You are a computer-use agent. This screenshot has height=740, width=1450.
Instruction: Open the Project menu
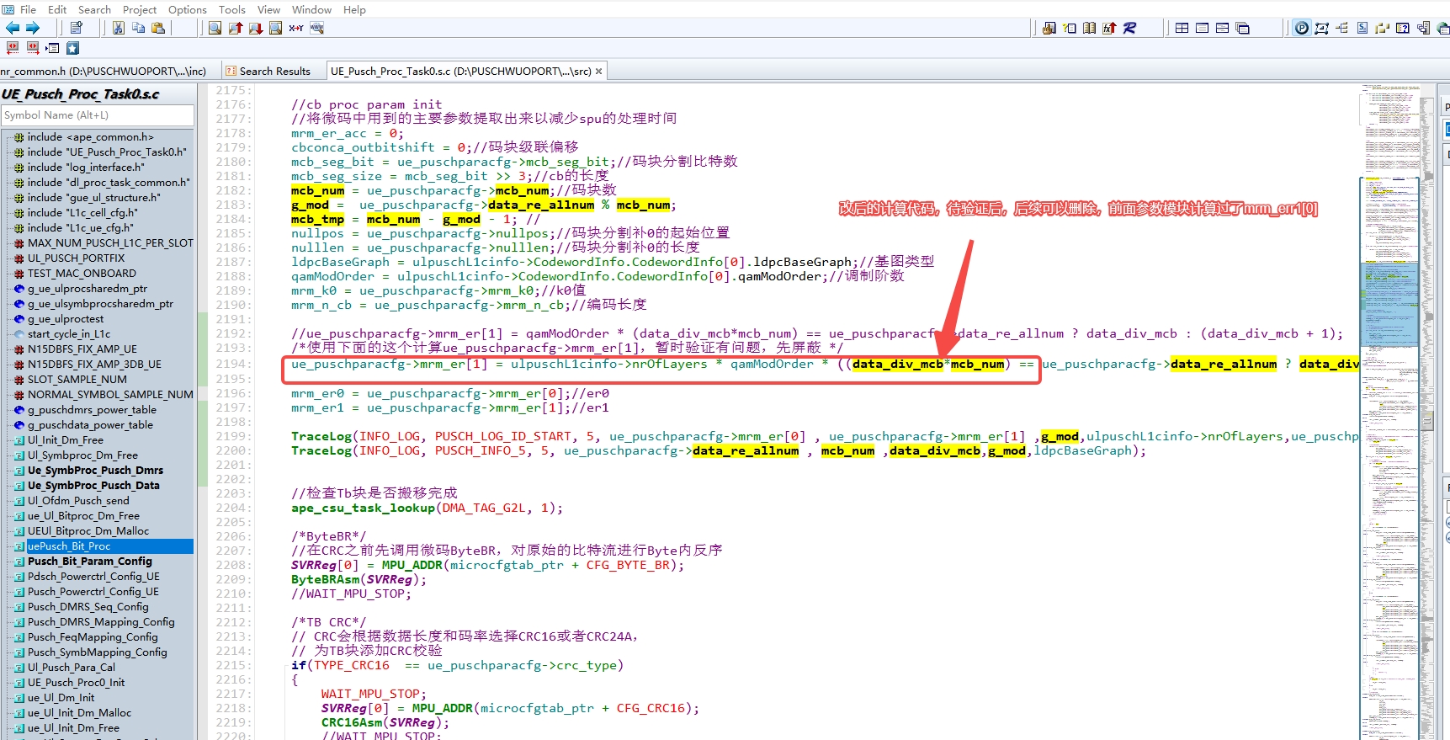[x=140, y=9]
